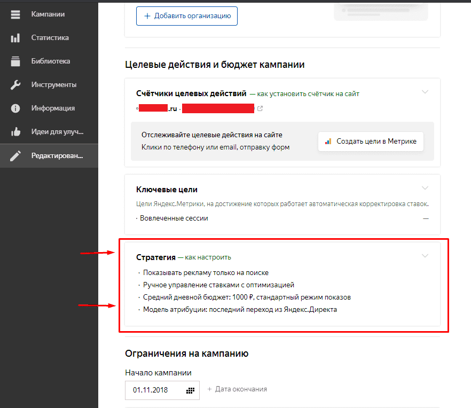Image resolution: width=471 pixels, height=408 pixels.
Task: Click Показывать рекламу только на поиске line
Action: tap(206, 273)
